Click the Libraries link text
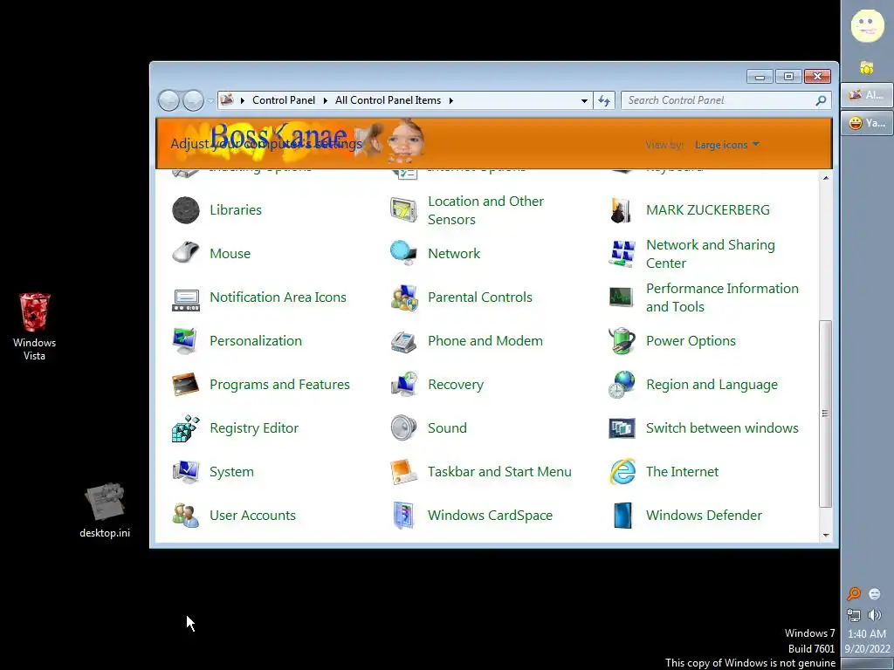 236,210
